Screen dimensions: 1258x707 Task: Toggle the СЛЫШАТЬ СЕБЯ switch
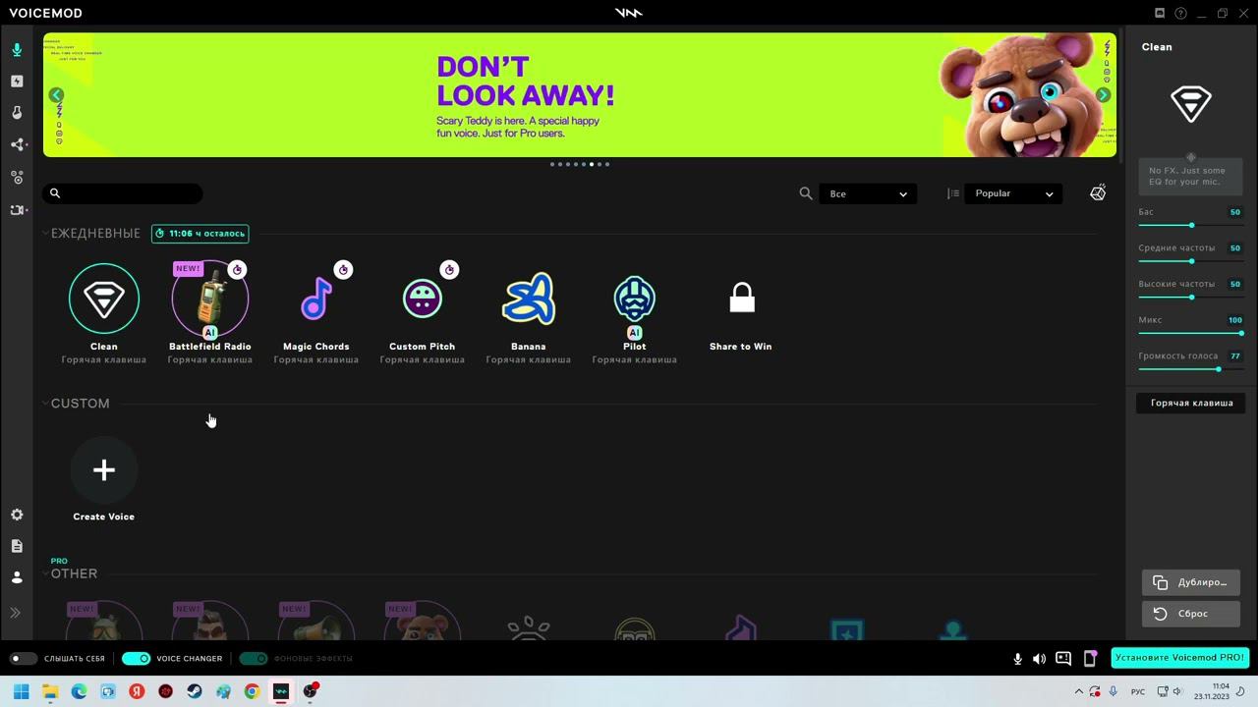23,658
